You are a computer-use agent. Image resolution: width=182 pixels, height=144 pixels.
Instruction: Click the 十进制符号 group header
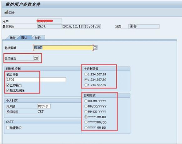91,69
